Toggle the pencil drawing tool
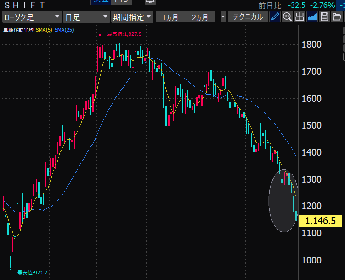This screenshot has width=345, height=280. click(275, 17)
